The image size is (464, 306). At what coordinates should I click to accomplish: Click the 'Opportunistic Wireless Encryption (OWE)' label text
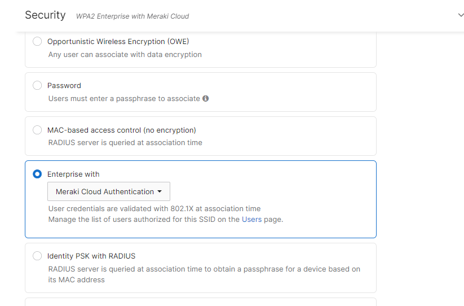click(x=118, y=41)
